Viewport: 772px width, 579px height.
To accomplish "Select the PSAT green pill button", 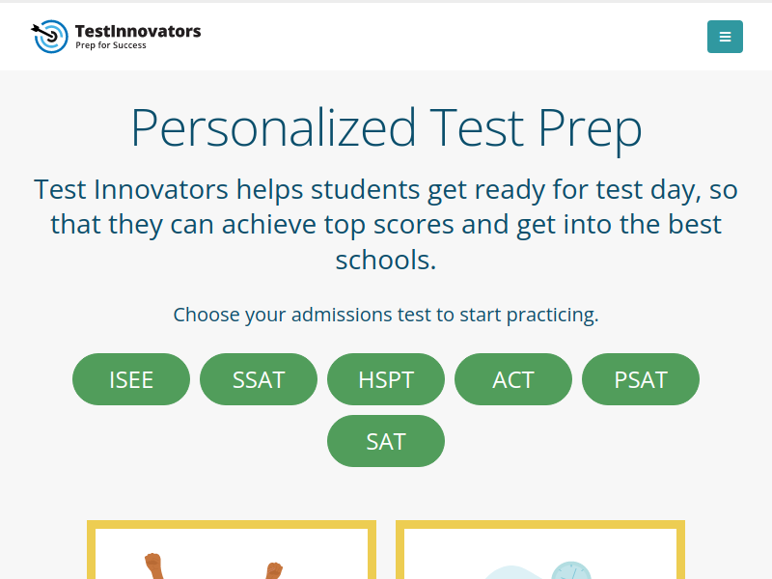I will [641, 379].
